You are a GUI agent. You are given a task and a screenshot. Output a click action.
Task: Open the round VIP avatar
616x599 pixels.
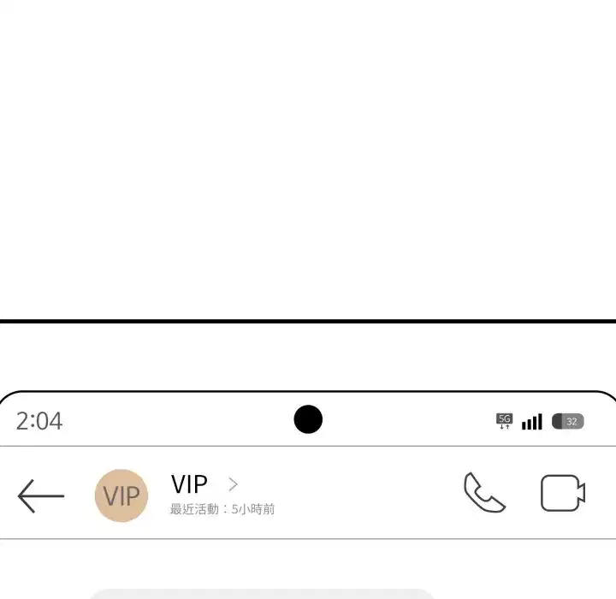(121, 495)
